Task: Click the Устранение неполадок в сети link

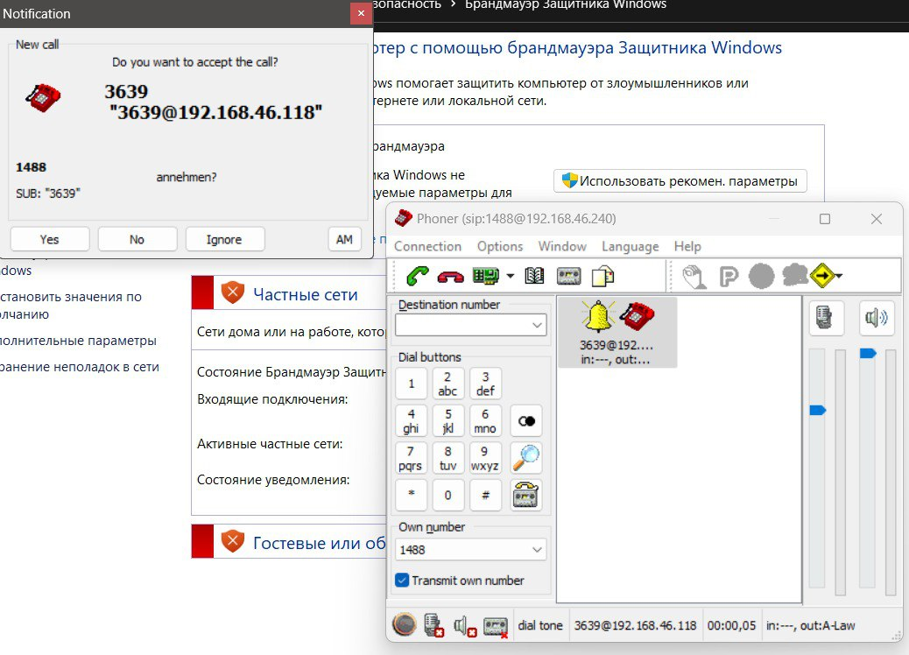Action: tap(80, 367)
